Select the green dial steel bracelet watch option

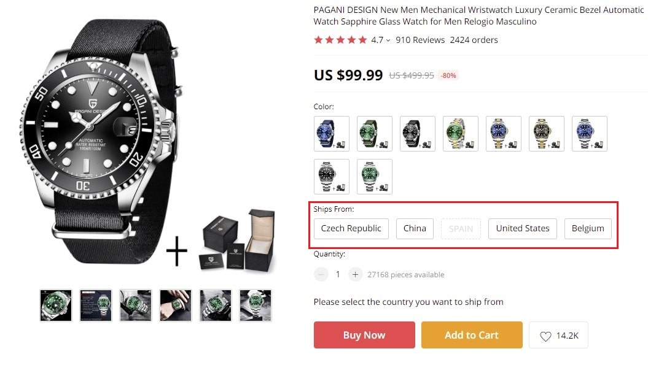pos(375,176)
